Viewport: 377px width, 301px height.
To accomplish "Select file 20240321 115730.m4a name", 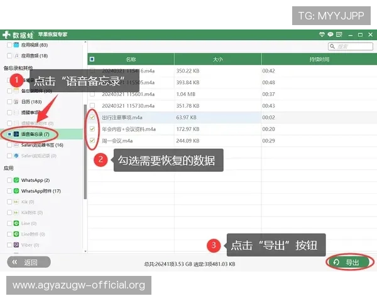I will (128, 105).
